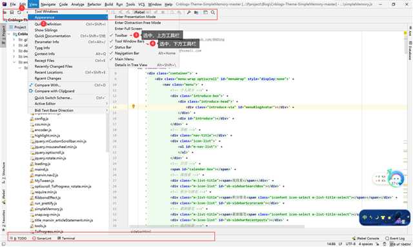This screenshot has height=247, width=413.
Task: Click the layout window toolbar icon
Action: coord(205,12)
